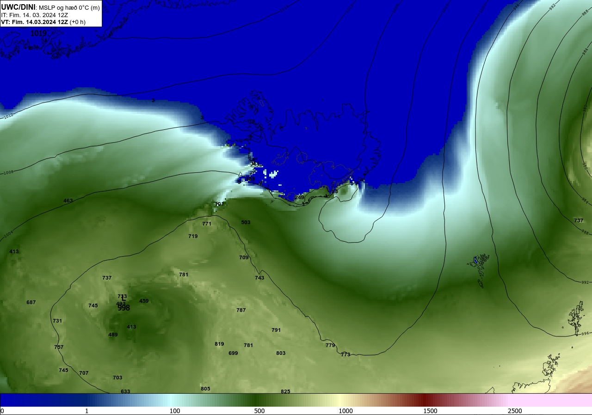Click the '743' height value

click(259, 278)
